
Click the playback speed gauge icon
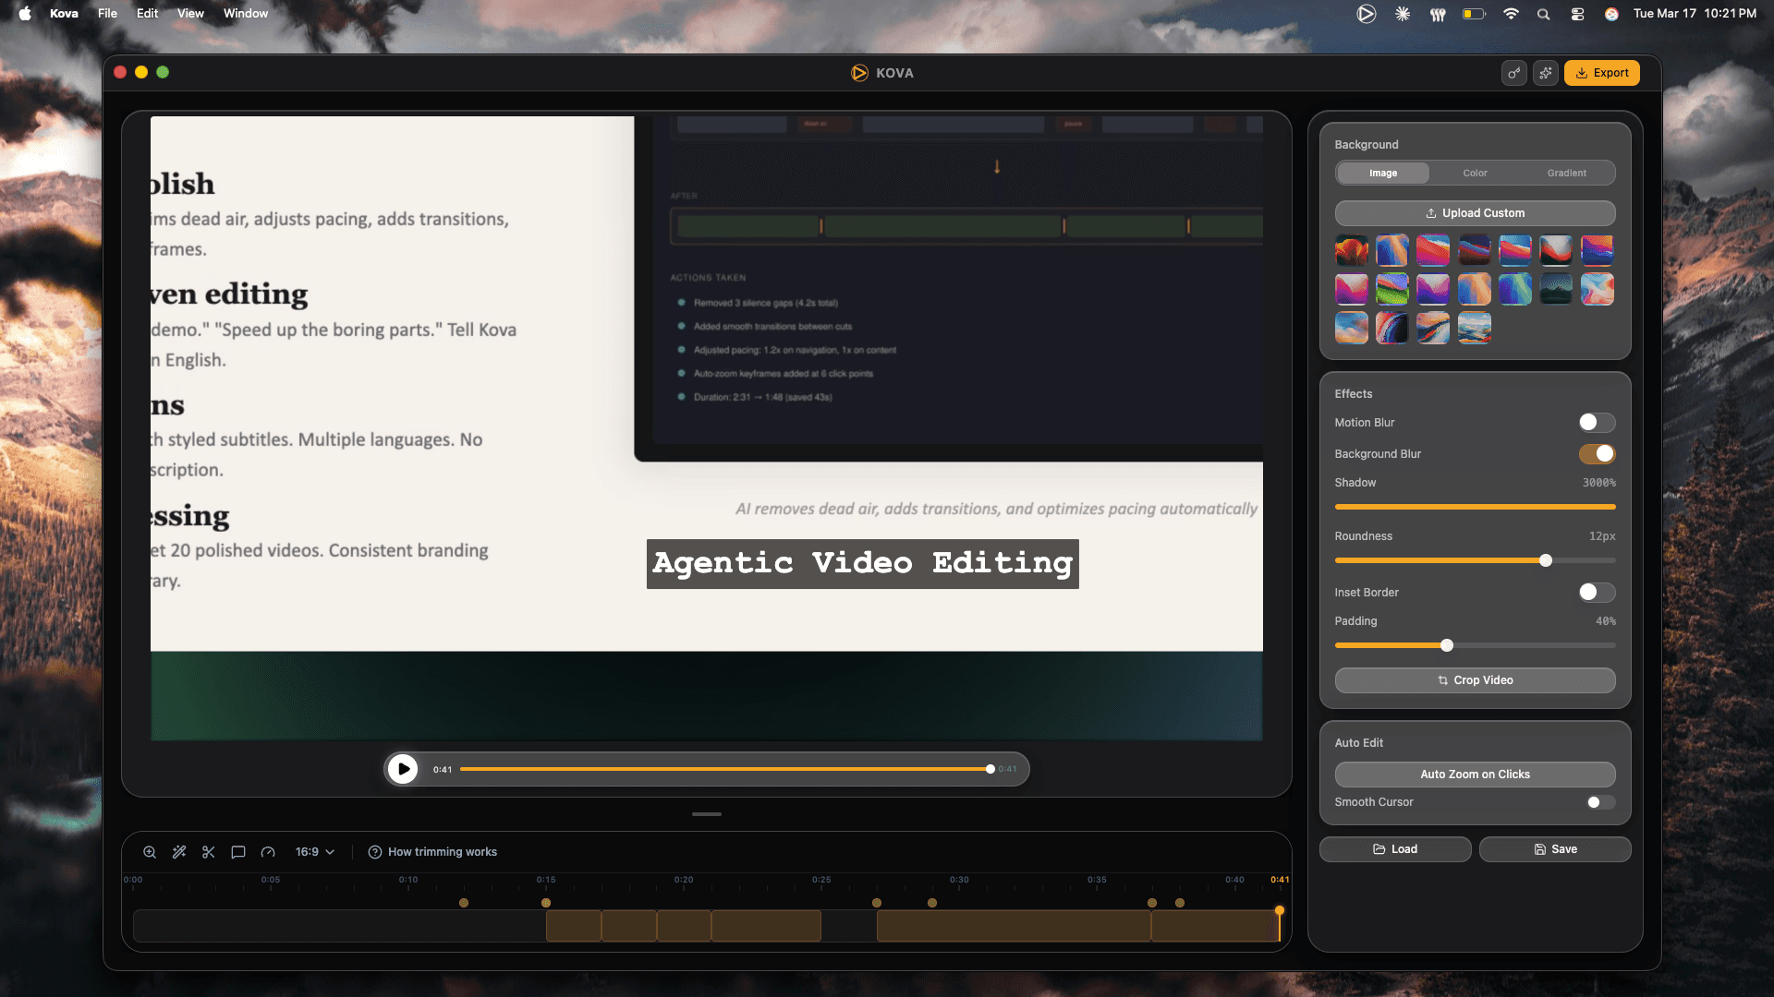[x=268, y=852]
